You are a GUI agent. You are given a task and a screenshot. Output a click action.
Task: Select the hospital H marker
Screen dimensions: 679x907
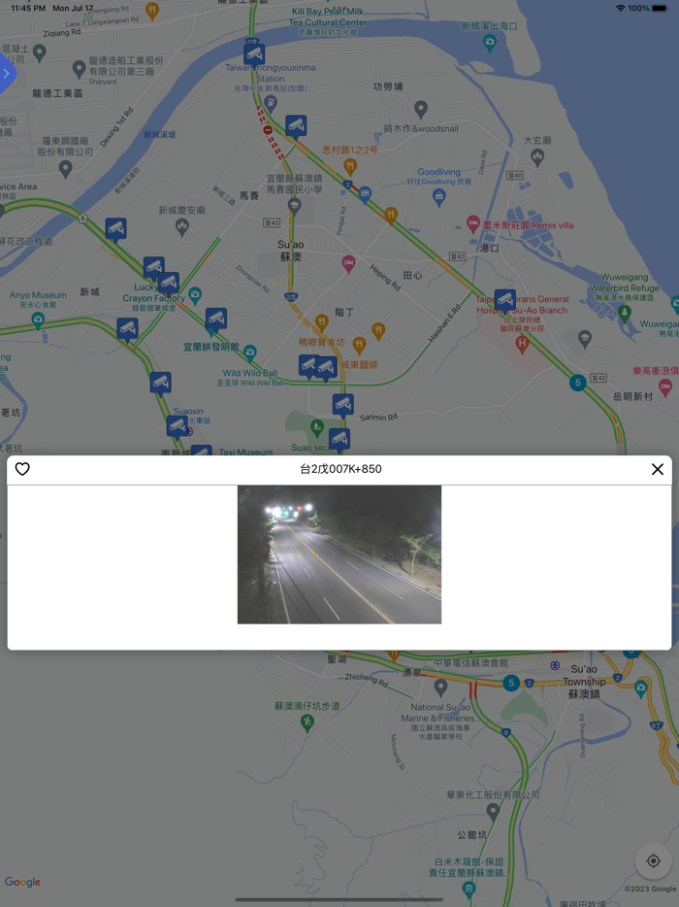click(523, 345)
